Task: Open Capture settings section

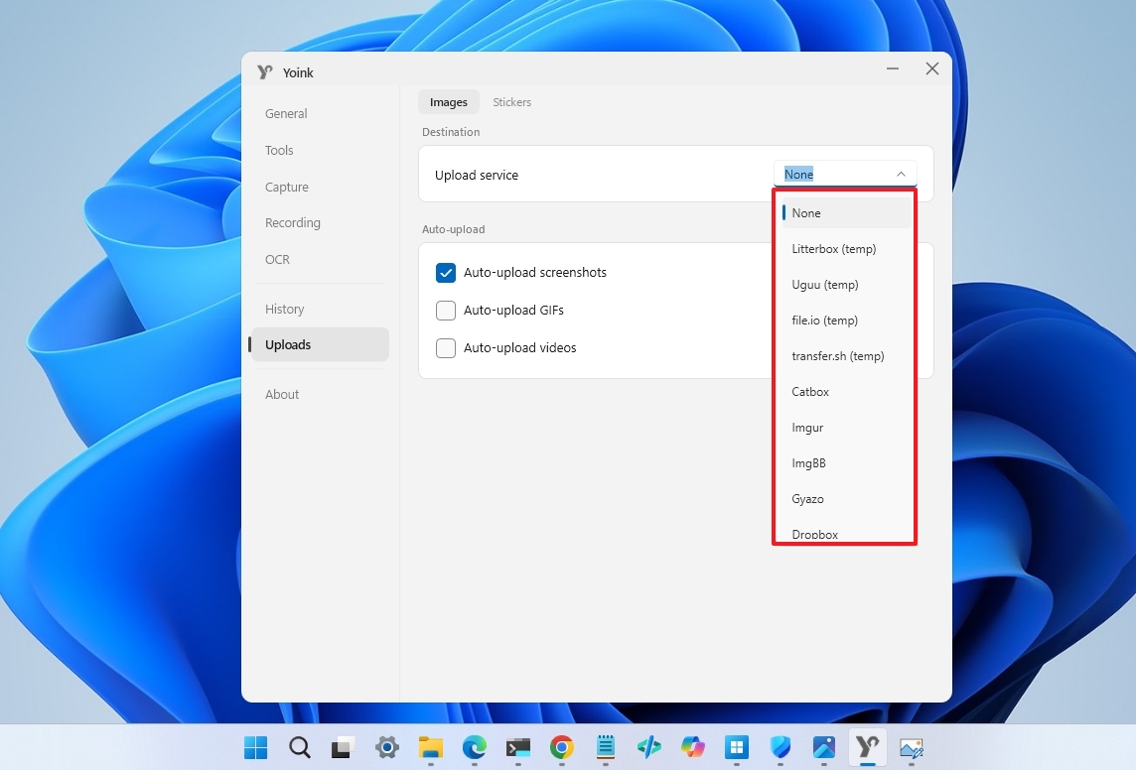Action: click(320, 187)
